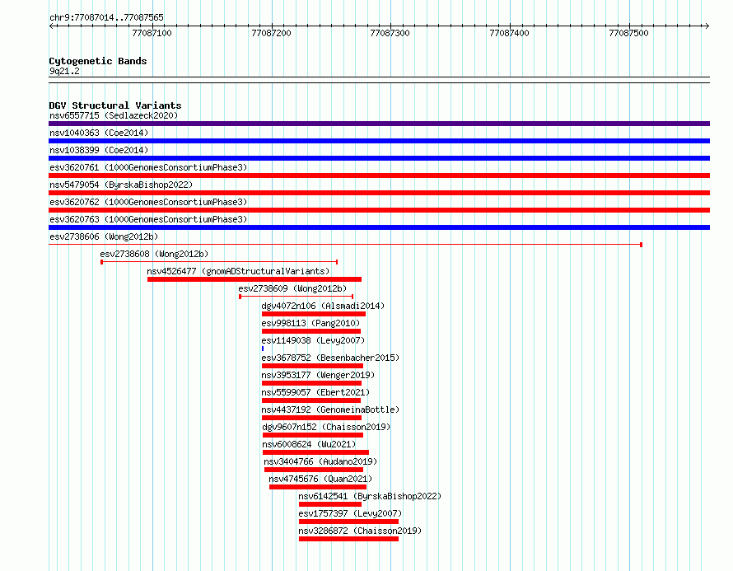This screenshot has height=571, width=733.
Task: Click the chr9:77087014..77087565 region label
Action: 106,17
